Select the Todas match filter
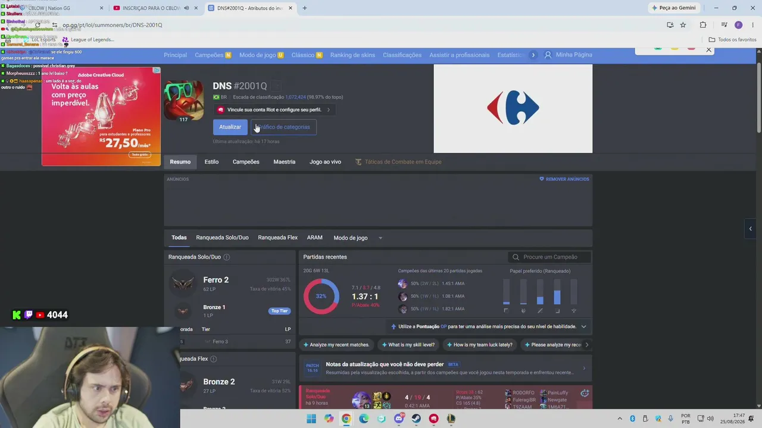The width and height of the screenshot is (762, 428). [179, 238]
